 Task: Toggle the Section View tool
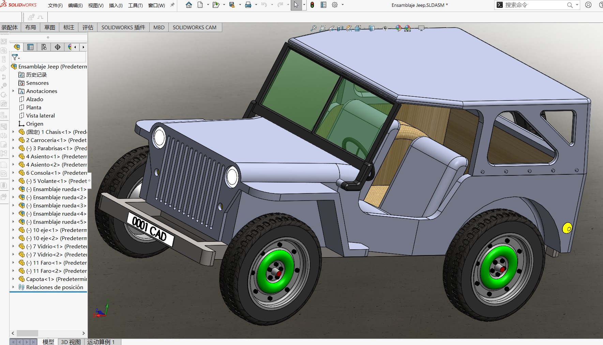click(340, 28)
